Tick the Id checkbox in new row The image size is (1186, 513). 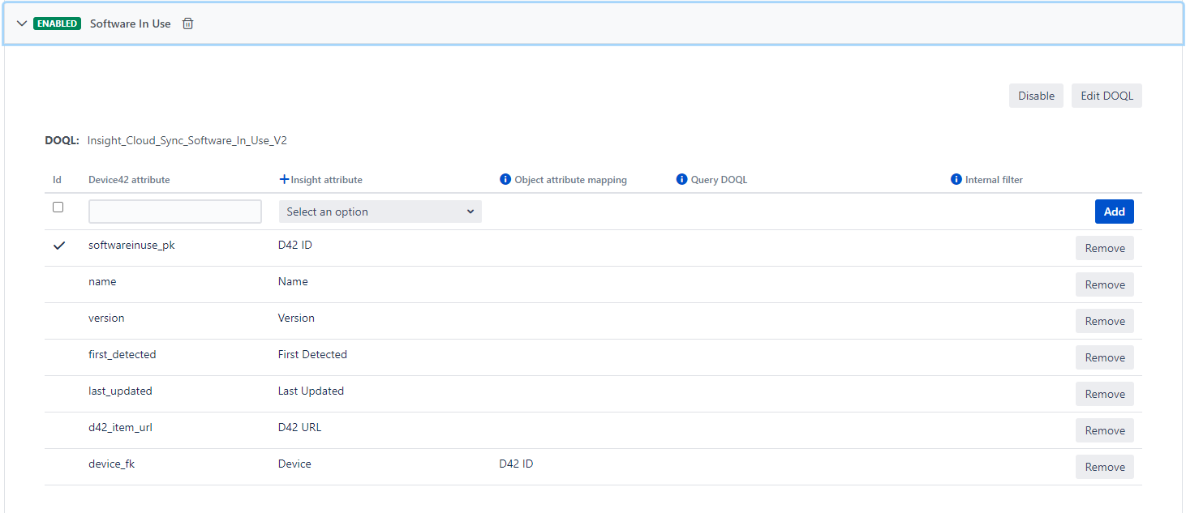pyautogui.click(x=58, y=207)
